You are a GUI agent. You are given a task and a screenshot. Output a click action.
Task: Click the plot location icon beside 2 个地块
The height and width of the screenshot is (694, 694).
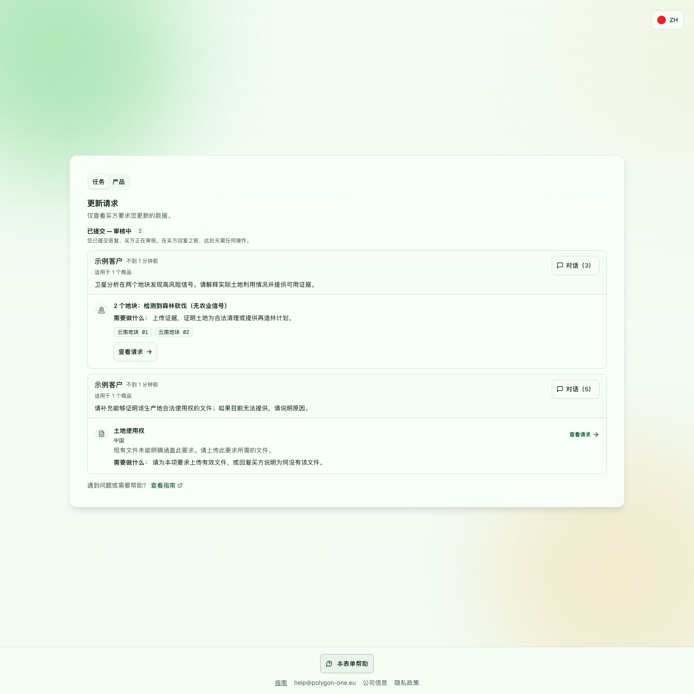(101, 310)
